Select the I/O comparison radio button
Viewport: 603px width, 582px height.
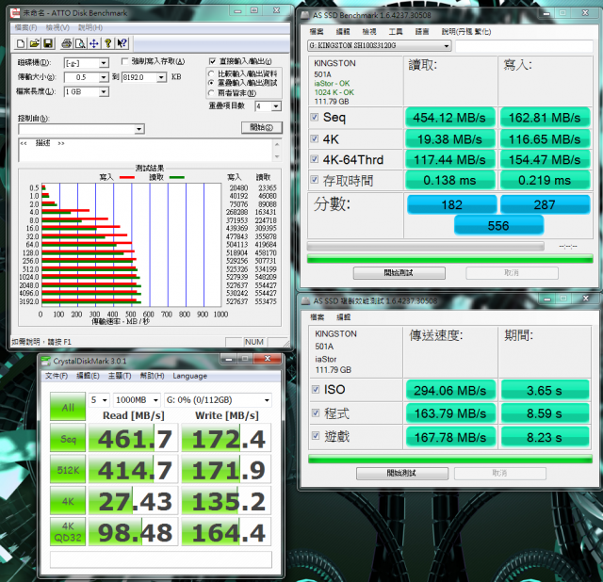coord(211,73)
